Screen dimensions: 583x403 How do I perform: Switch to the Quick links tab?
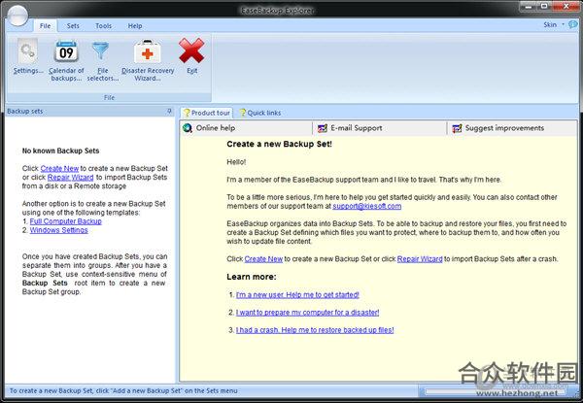tap(259, 113)
